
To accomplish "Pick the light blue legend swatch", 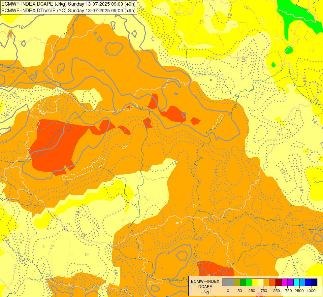I will tap(303, 282).
